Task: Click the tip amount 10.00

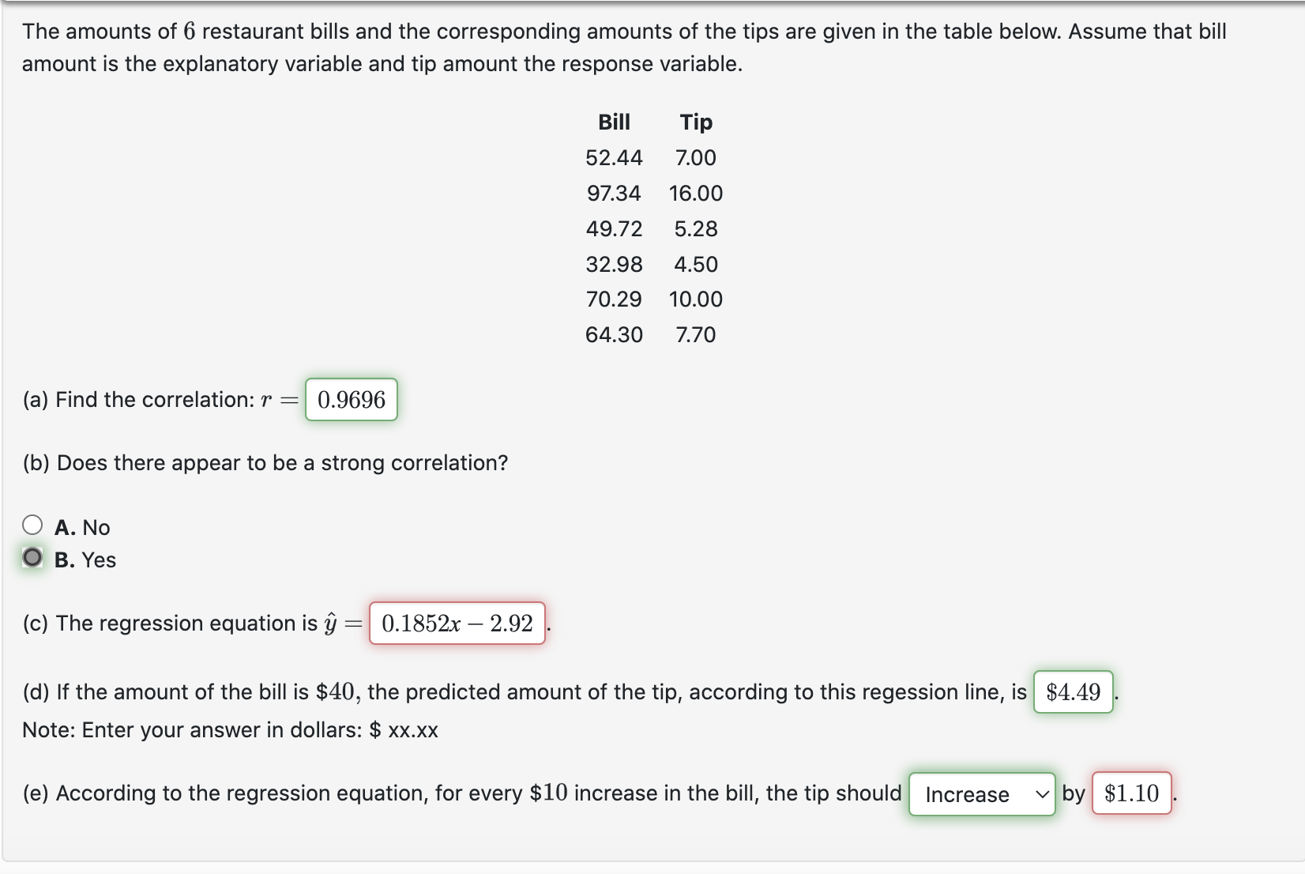Action: coord(695,299)
